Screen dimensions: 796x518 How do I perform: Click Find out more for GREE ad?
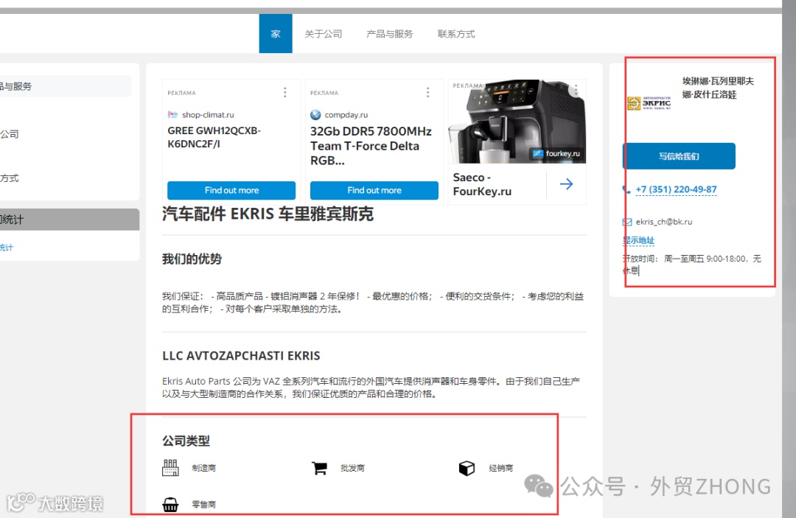coord(231,190)
